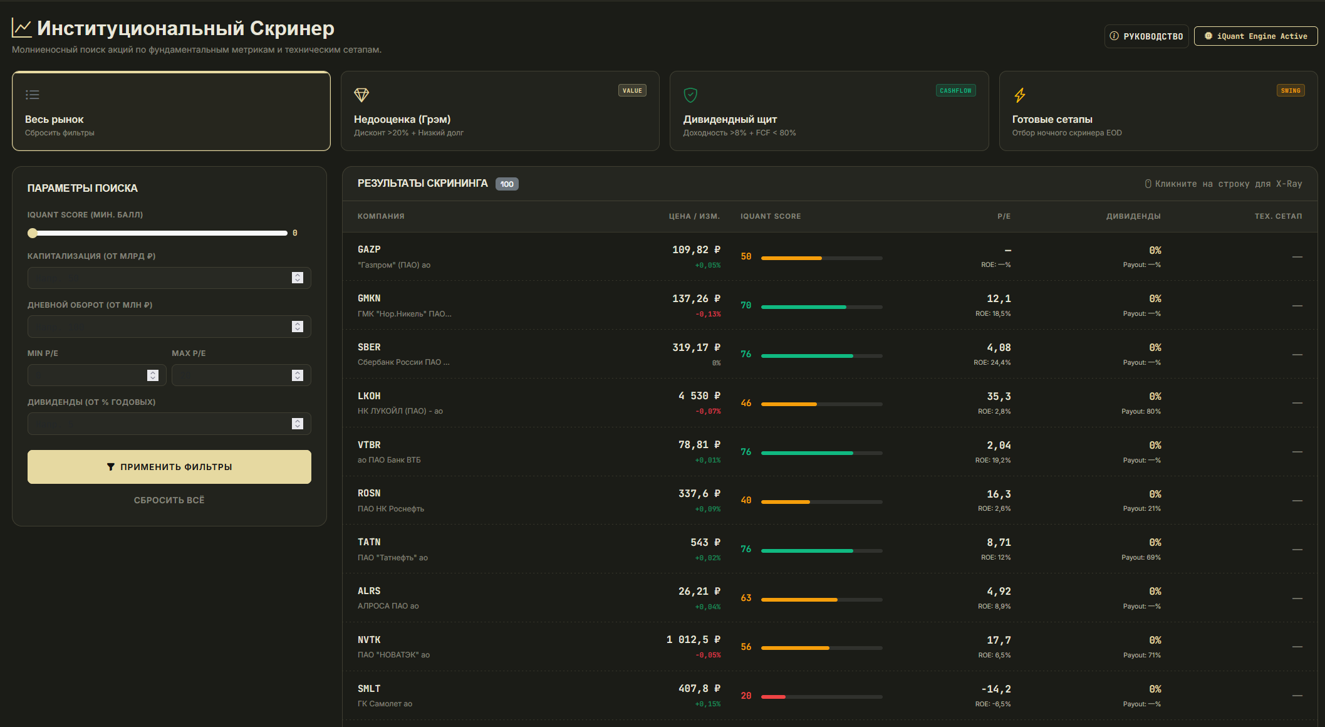Click the chart logo icon beside the title
The image size is (1325, 727).
(21, 28)
